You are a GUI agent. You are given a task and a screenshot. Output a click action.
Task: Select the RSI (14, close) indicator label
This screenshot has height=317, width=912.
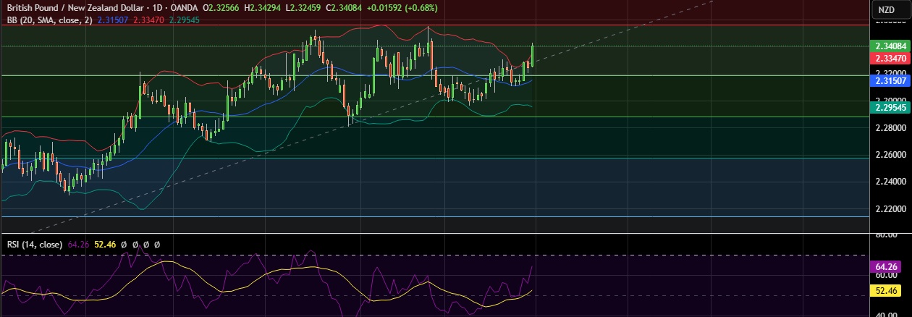click(x=35, y=245)
